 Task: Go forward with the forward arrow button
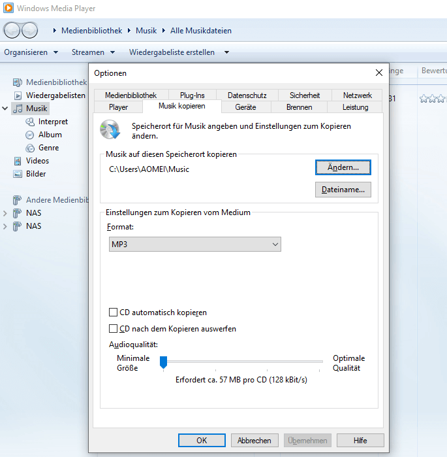pos(29,30)
